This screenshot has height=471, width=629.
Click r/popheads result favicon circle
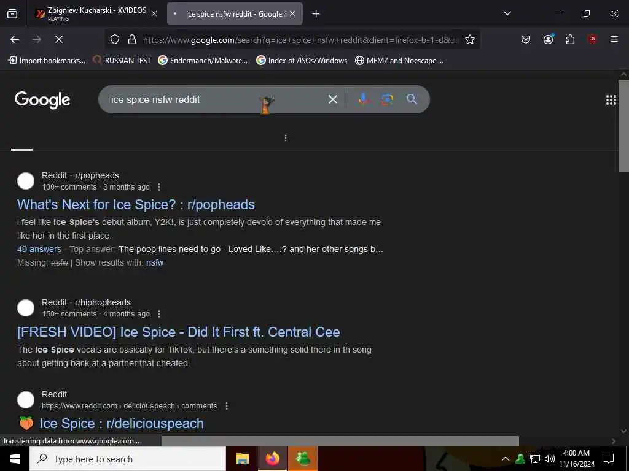point(26,181)
